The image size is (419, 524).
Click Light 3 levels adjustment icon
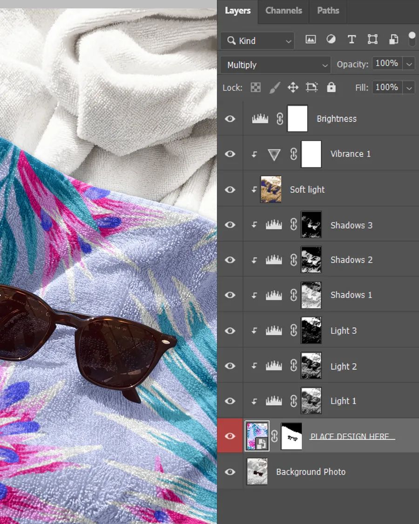point(274,331)
